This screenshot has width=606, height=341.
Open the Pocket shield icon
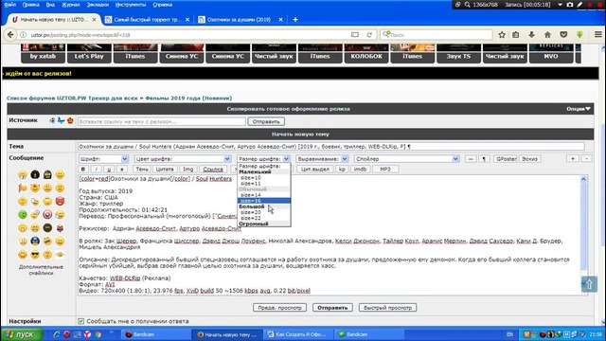[x=563, y=35]
